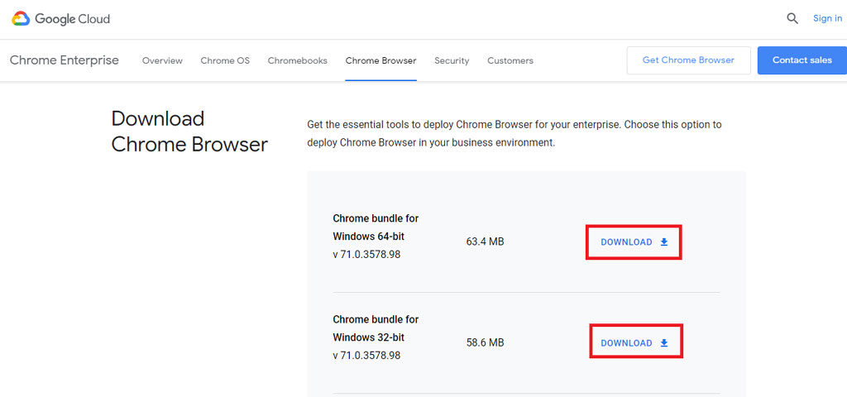Open the Chrome OS tab
The height and width of the screenshot is (397, 847).
coord(225,60)
